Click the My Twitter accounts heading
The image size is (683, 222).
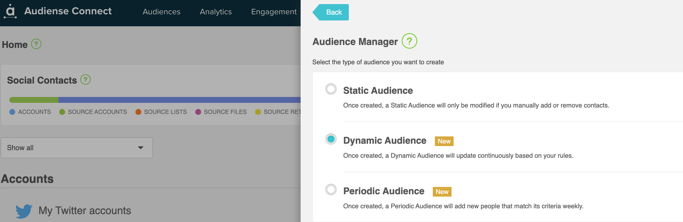[x=85, y=211]
